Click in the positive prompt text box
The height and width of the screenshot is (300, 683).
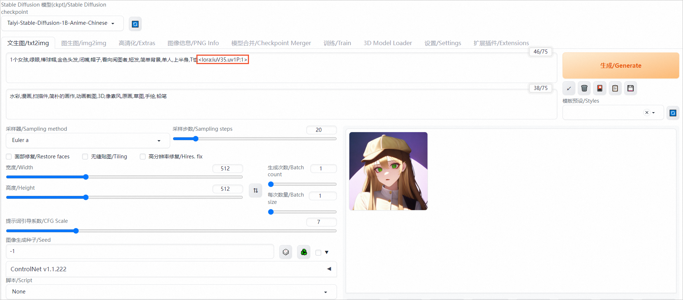(x=281, y=68)
